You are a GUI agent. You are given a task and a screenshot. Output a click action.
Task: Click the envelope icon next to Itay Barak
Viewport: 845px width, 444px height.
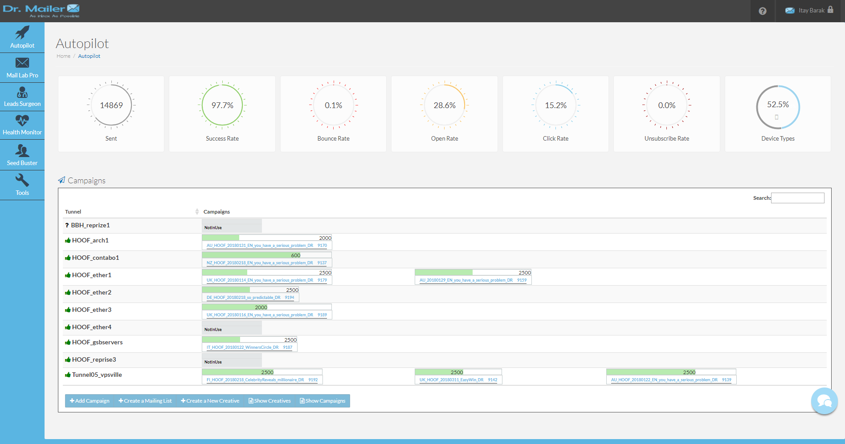[790, 10]
